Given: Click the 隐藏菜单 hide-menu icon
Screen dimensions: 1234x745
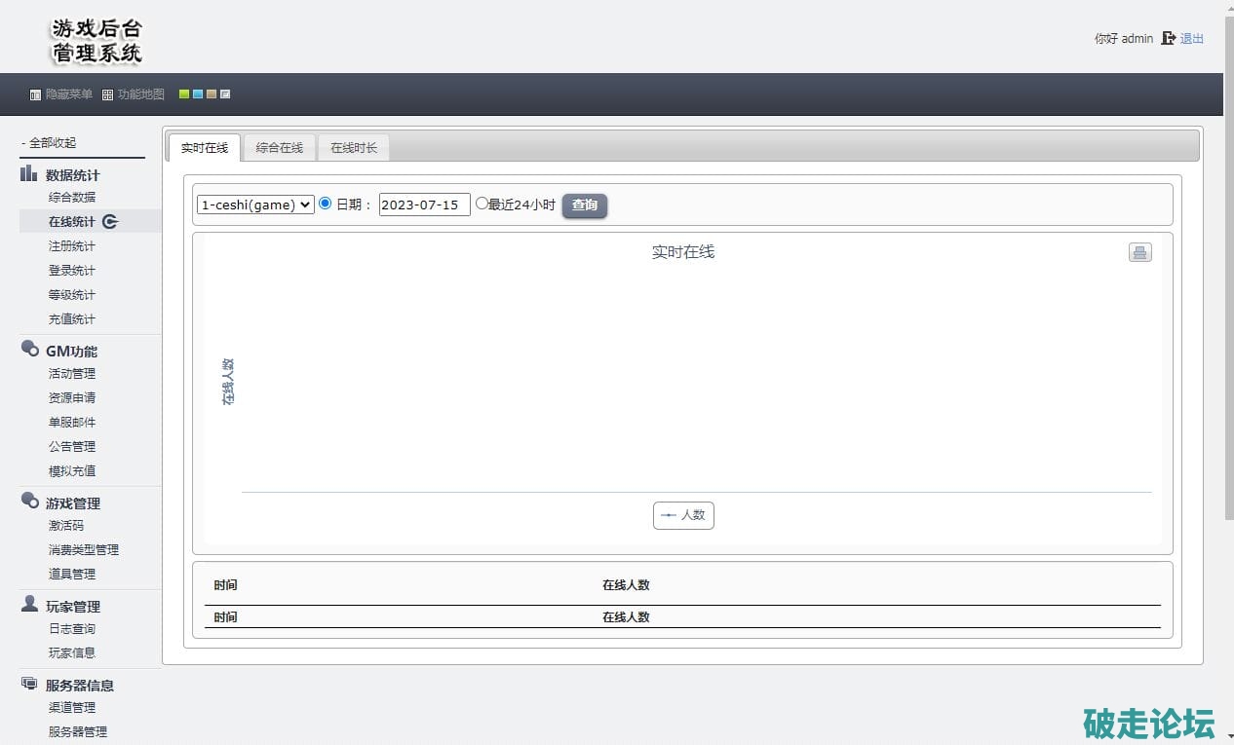Looking at the screenshot, I should [x=35, y=95].
